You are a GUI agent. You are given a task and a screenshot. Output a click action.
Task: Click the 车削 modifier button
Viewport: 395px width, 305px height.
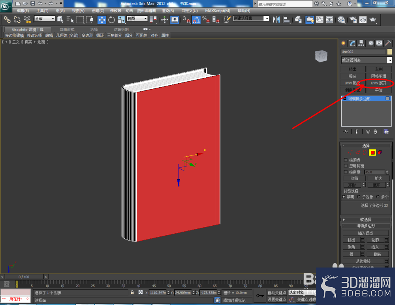[379, 69]
